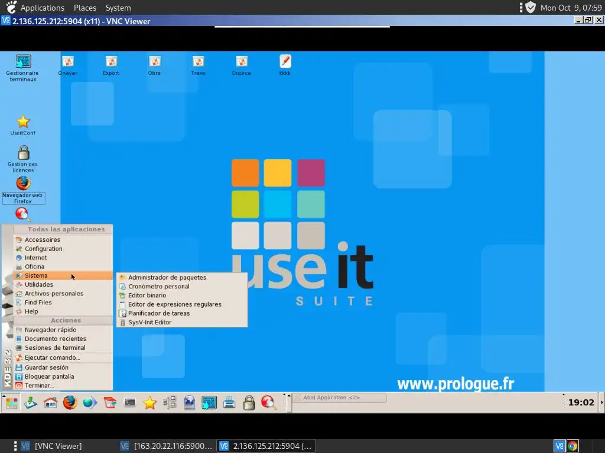This screenshot has height=453, width=605.
Task: Click the 2.136.125.212:5904 taskbar button
Action: (x=266, y=446)
